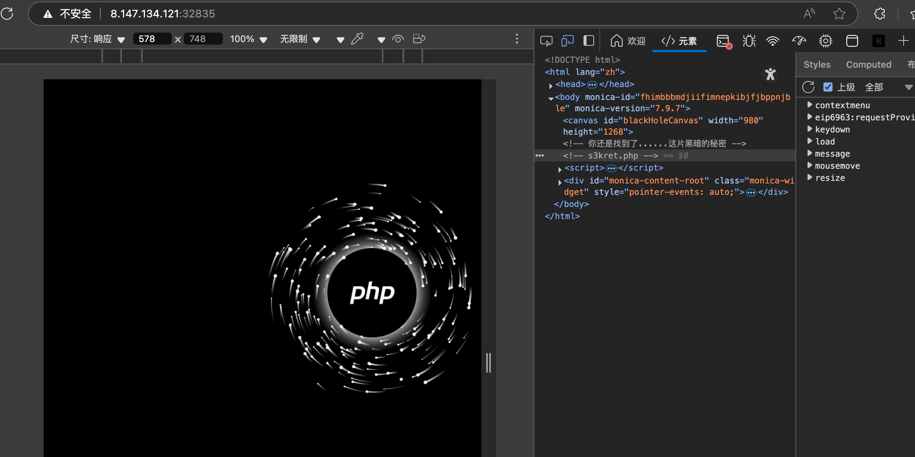The width and height of the screenshot is (915, 457).
Task: Click the inspect element picker icon
Action: click(x=546, y=40)
